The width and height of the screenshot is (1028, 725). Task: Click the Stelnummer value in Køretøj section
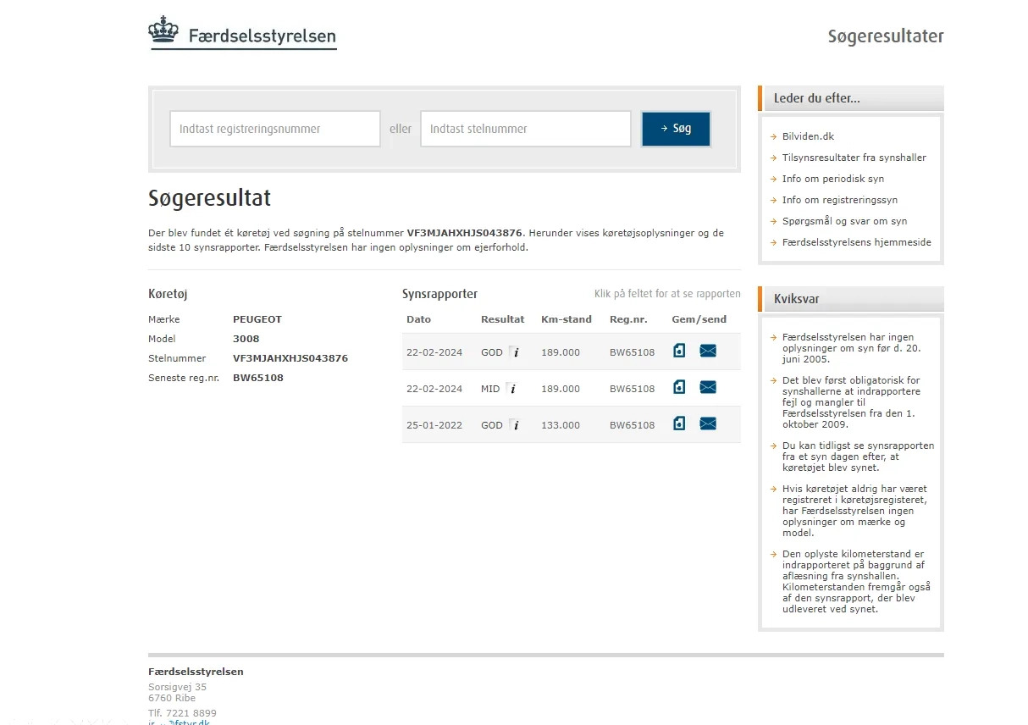click(x=290, y=358)
